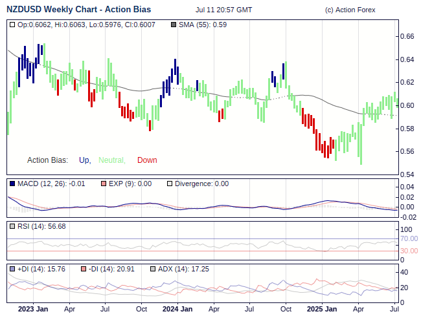Click the '2023 Jan' time axis label
The width and height of the screenshot is (421, 316).
32,309
